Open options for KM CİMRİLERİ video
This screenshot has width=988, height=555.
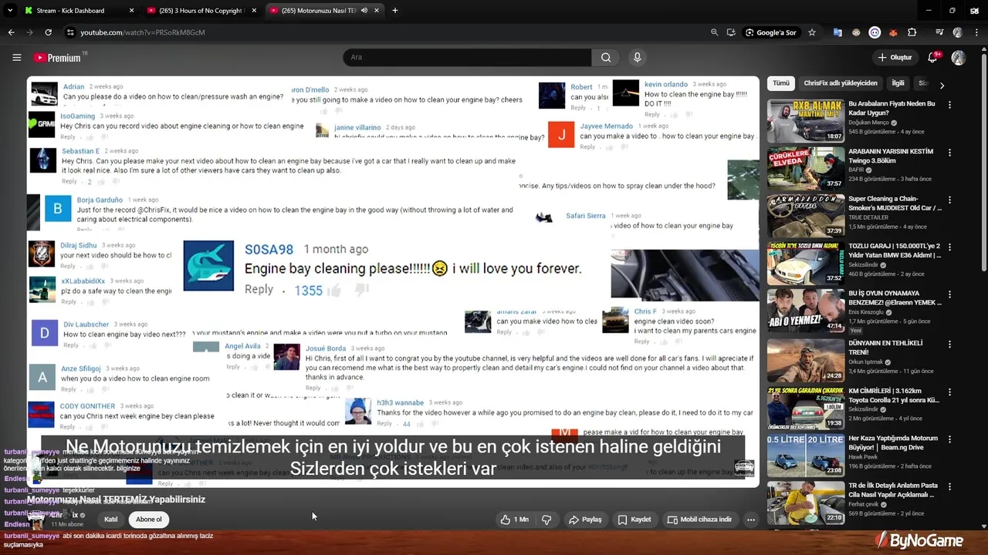tap(949, 392)
